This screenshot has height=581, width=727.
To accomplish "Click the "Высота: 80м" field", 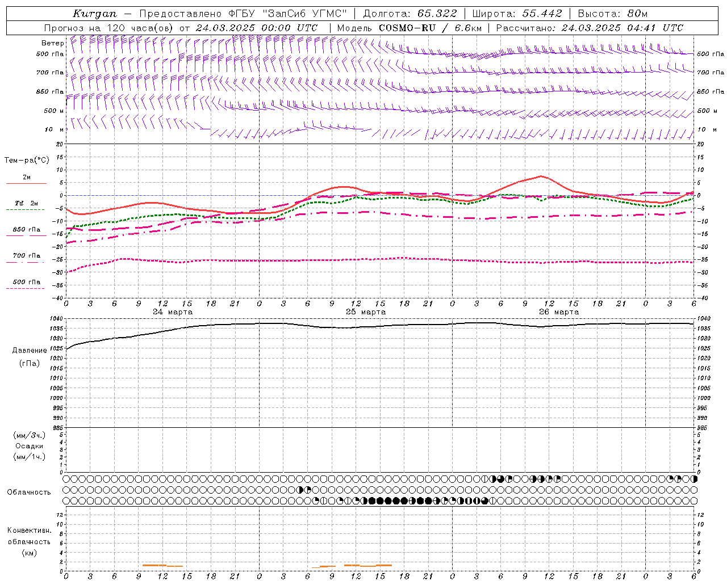I will click(x=612, y=14).
